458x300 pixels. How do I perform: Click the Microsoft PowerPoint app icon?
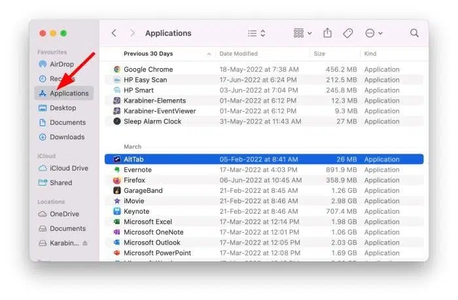click(x=117, y=253)
